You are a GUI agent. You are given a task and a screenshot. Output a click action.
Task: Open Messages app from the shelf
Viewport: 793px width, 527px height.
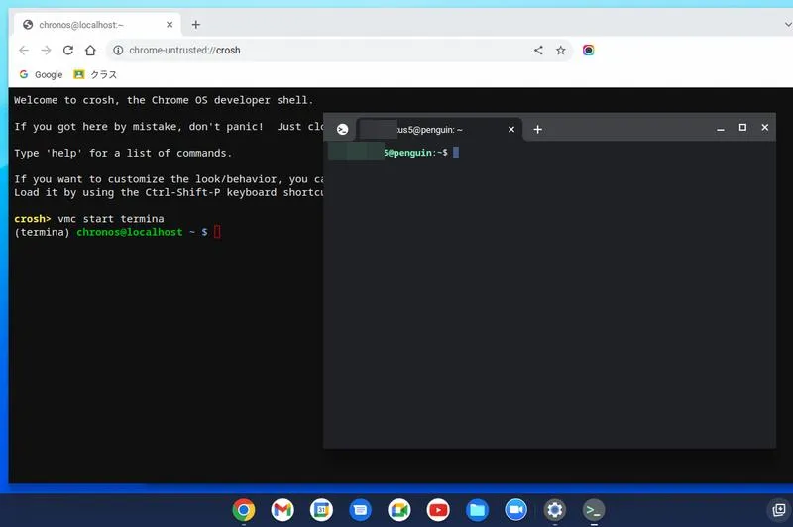click(361, 510)
